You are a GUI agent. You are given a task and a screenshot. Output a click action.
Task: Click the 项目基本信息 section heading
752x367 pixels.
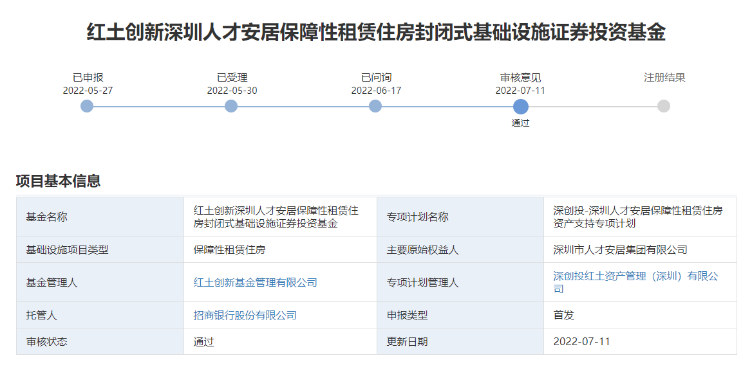coord(59,181)
